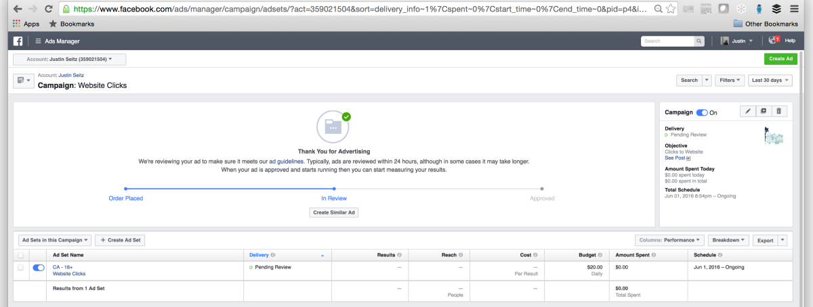Reload the page with the refresh icon
The image size is (813, 307).
point(49,9)
